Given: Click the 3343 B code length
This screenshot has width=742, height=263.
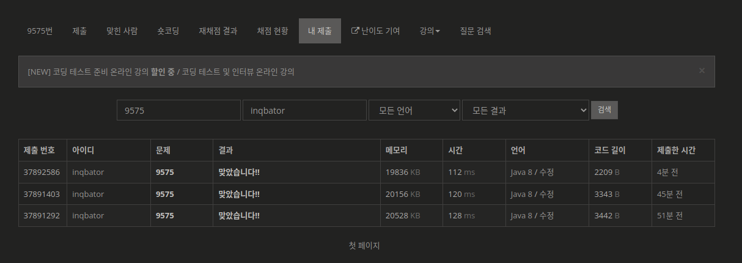Looking at the screenshot, I should pos(607,194).
